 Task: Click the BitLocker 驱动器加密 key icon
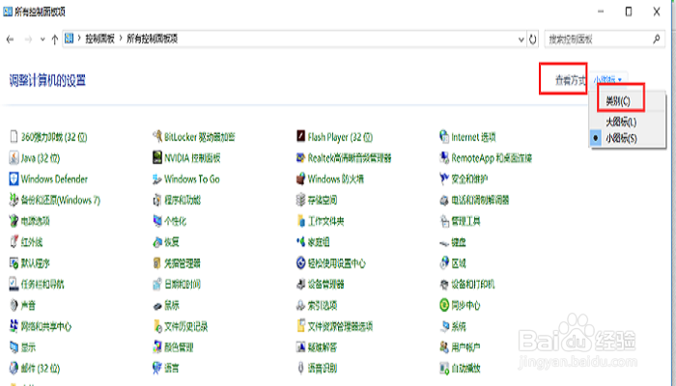click(157, 137)
